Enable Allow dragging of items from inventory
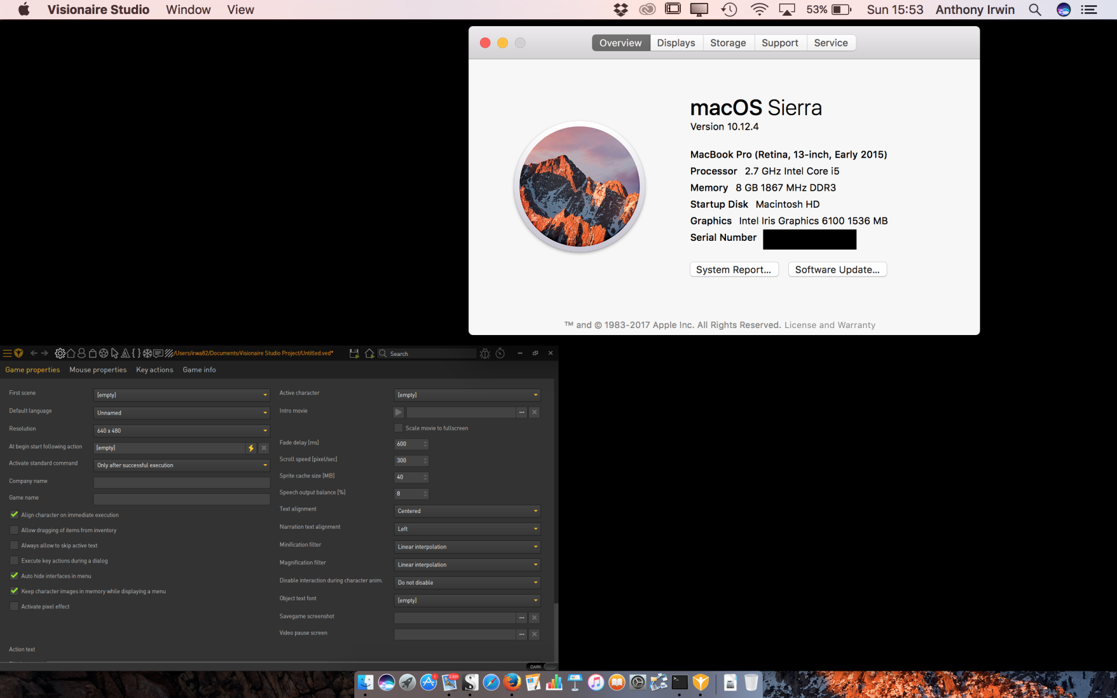 (14, 530)
